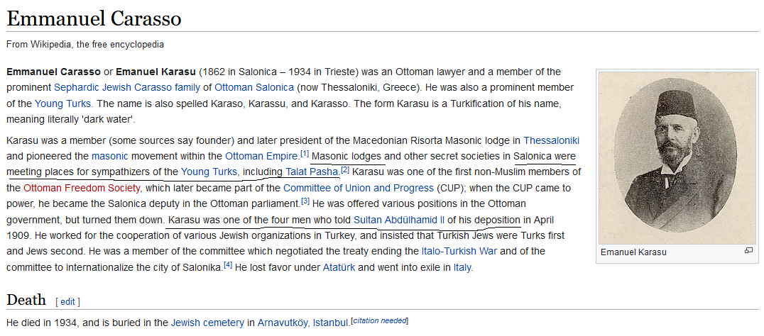Open the Emanuel Karasu portrait thumbnail
Image resolution: width=764 pixels, height=336 pixels.
click(677, 158)
